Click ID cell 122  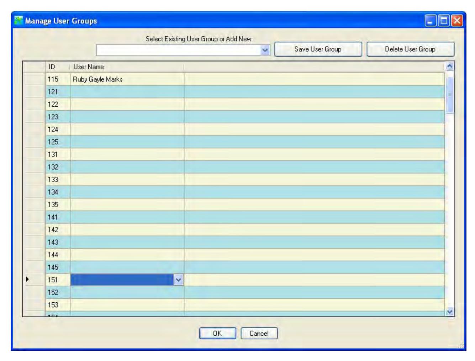pyautogui.click(x=58, y=104)
